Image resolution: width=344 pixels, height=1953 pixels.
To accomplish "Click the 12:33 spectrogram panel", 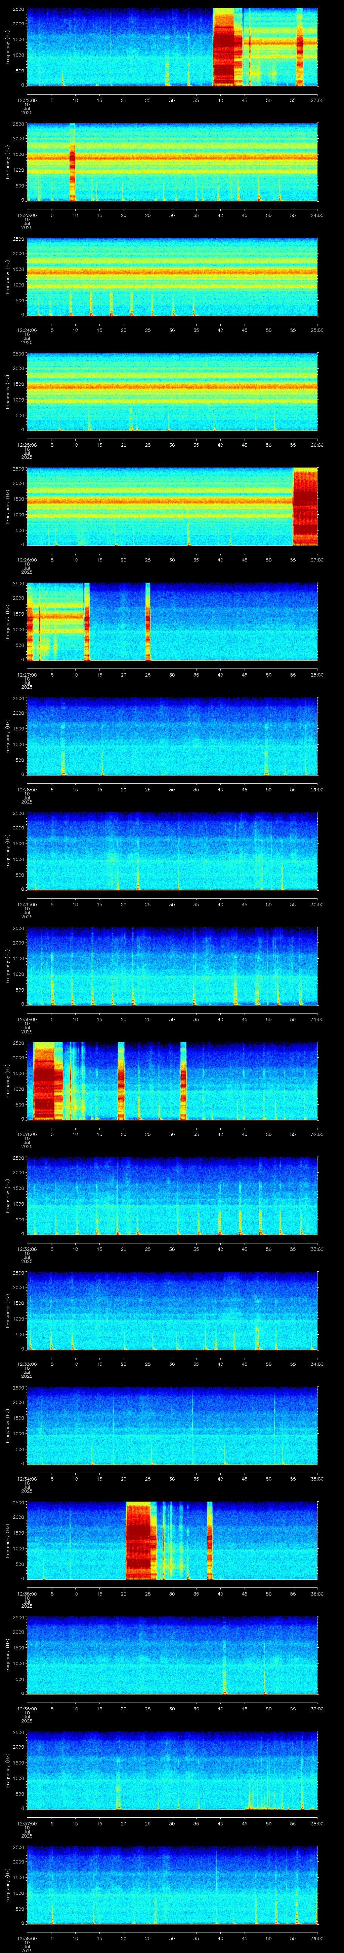I will click(x=172, y=1311).
